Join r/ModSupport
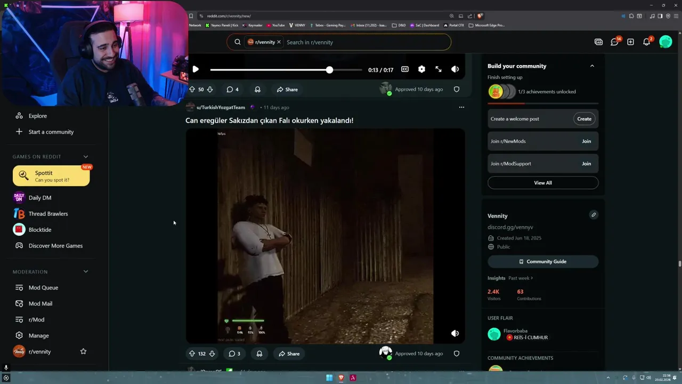The width and height of the screenshot is (682, 384). click(x=587, y=164)
